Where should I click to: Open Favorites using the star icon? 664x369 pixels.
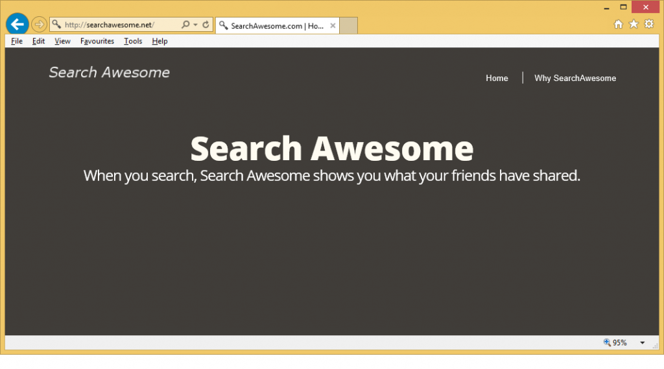[x=634, y=24]
